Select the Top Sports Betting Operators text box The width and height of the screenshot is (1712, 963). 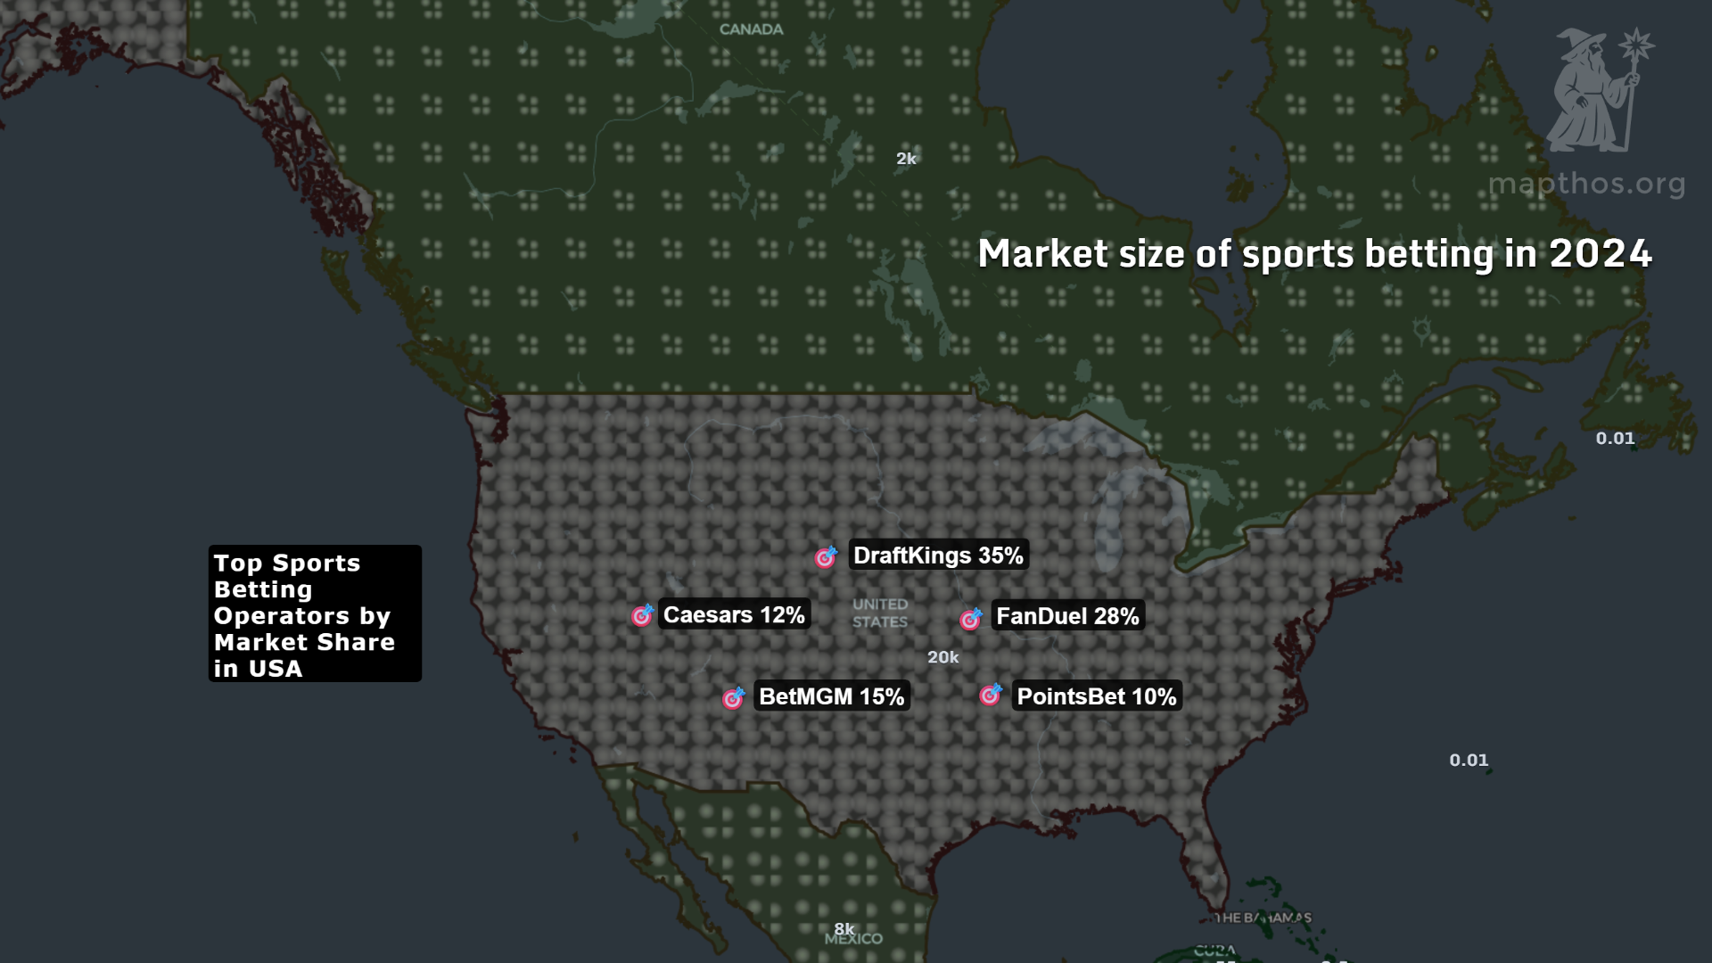(314, 614)
